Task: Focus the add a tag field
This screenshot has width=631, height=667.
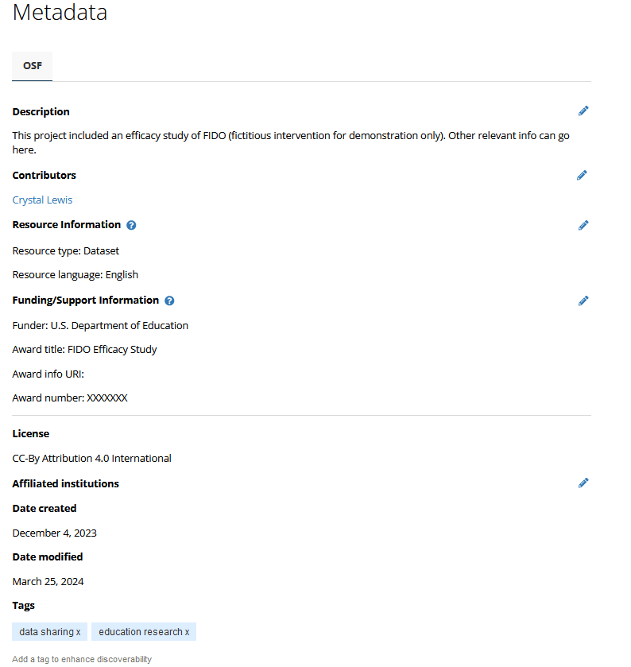Action: coord(82,659)
